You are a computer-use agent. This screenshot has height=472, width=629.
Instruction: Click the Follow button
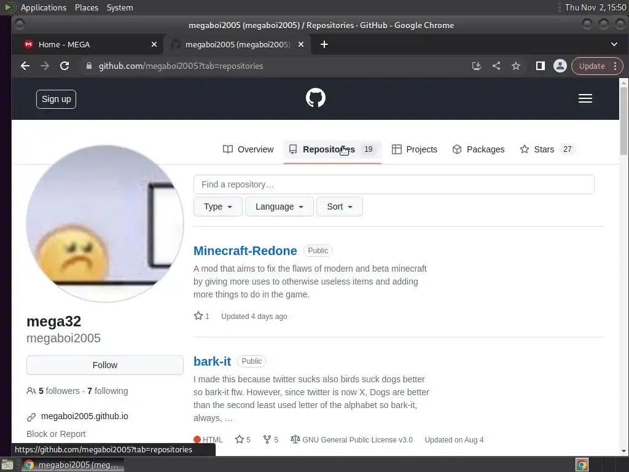(105, 365)
